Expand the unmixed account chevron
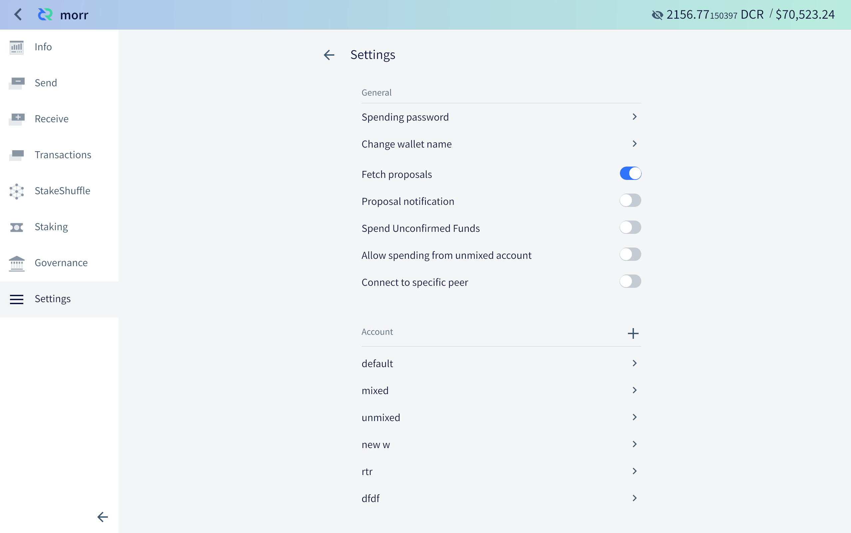 tap(634, 417)
